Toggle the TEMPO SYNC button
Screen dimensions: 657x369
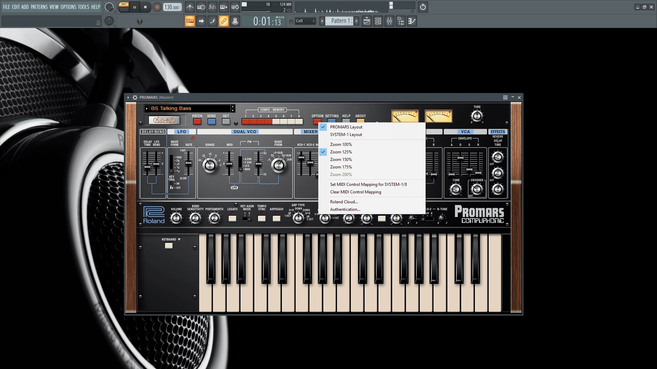pos(262,218)
